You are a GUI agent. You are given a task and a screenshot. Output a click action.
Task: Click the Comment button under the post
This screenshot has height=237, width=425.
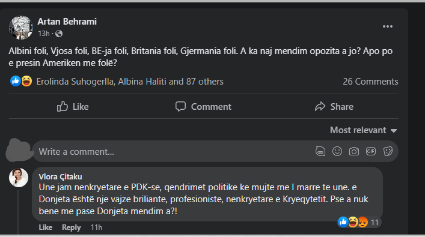[x=203, y=107]
